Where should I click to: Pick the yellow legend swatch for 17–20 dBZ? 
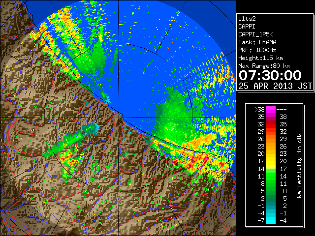[x=271, y=161]
